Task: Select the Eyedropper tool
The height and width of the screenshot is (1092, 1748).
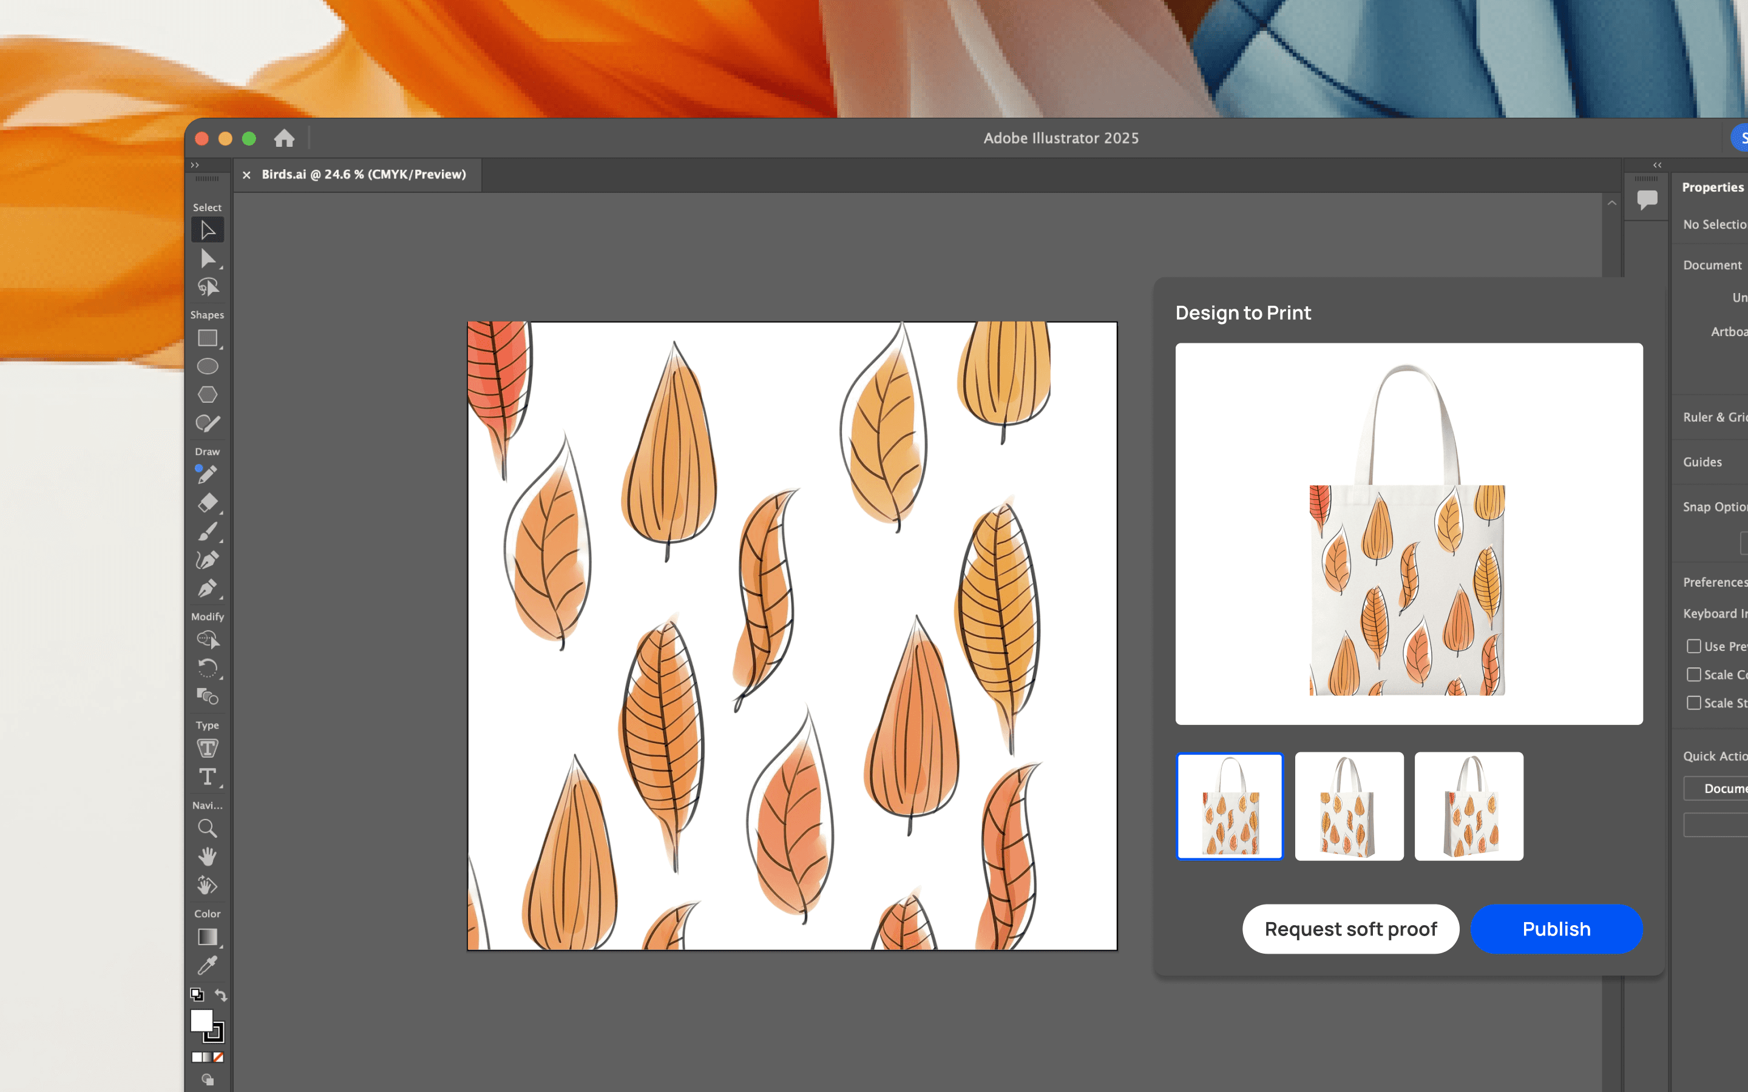Action: [x=208, y=965]
